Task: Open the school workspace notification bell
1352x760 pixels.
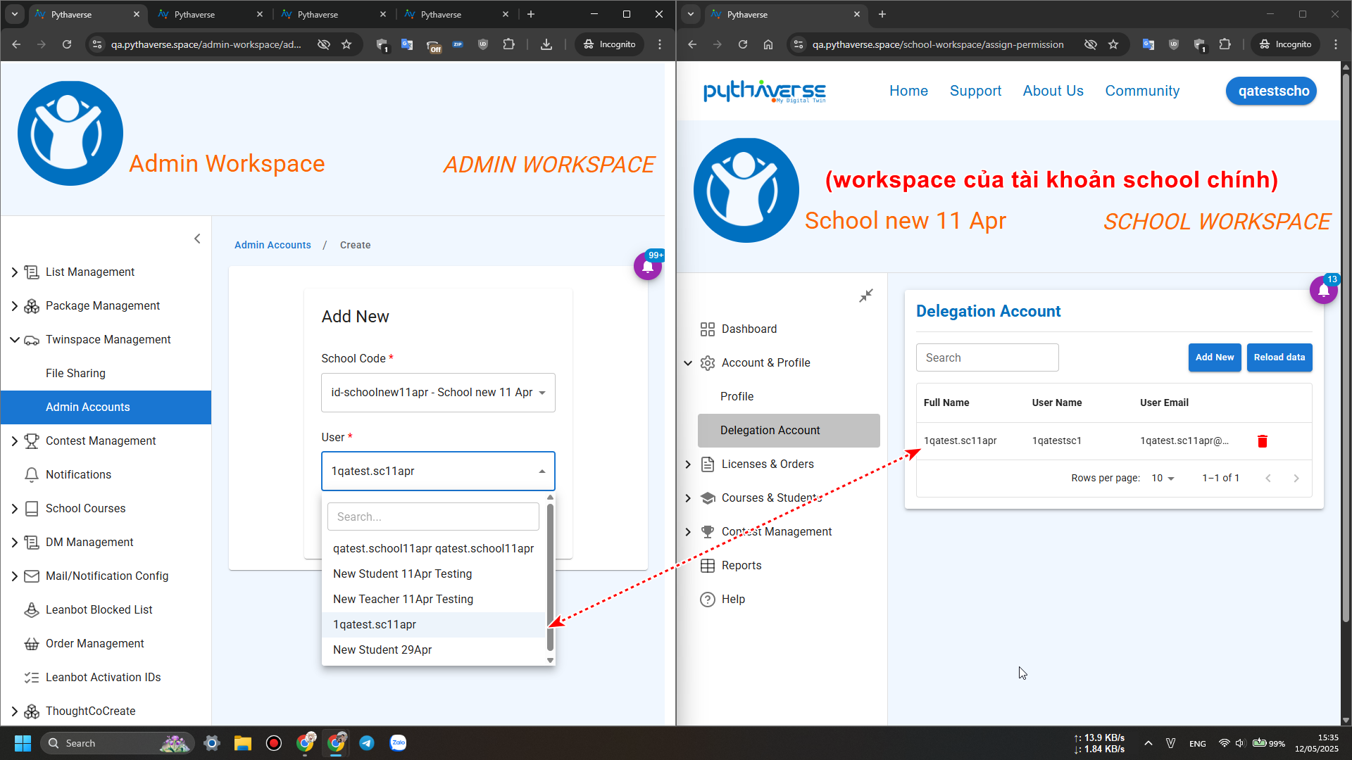Action: click(x=1323, y=290)
